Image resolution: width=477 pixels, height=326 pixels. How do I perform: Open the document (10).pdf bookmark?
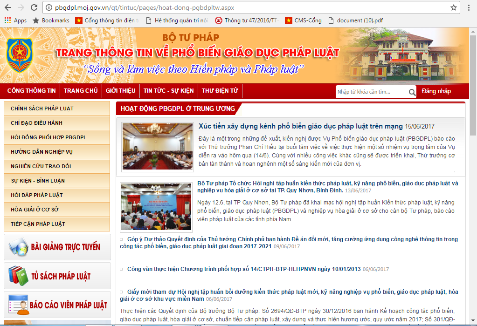click(353, 20)
